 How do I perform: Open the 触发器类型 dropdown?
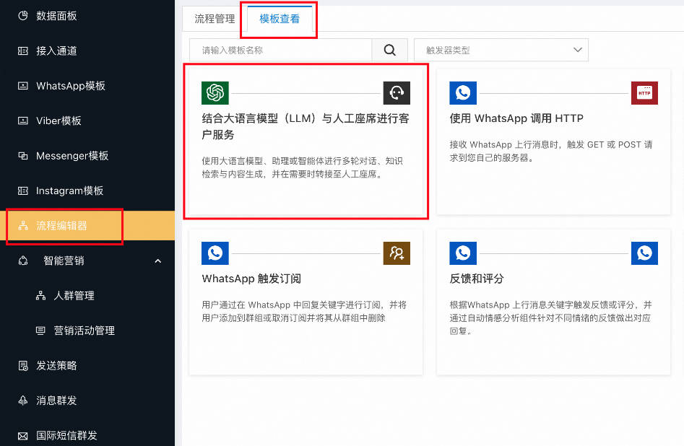pos(501,50)
